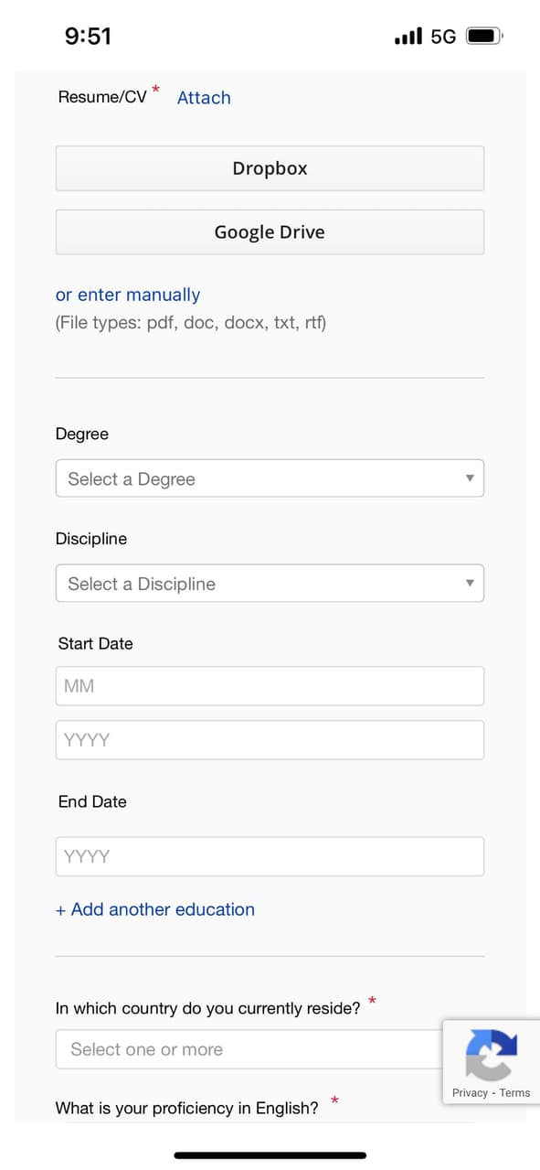Focus the Start Date MM field
The image size is (540, 1170).
(x=270, y=686)
